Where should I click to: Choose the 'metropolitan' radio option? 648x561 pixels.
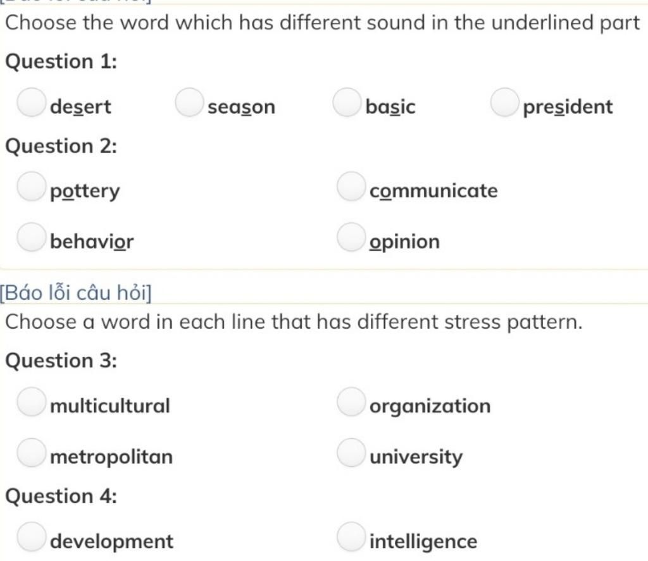(x=32, y=453)
